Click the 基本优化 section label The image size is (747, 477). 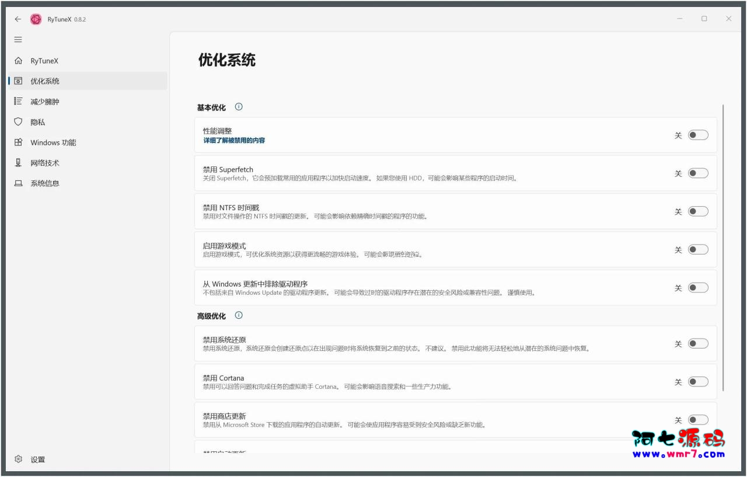211,107
